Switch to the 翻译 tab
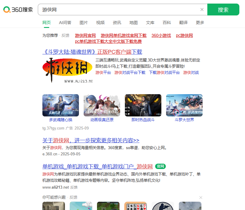Viewport: 245px width, 210px height. coord(183,23)
